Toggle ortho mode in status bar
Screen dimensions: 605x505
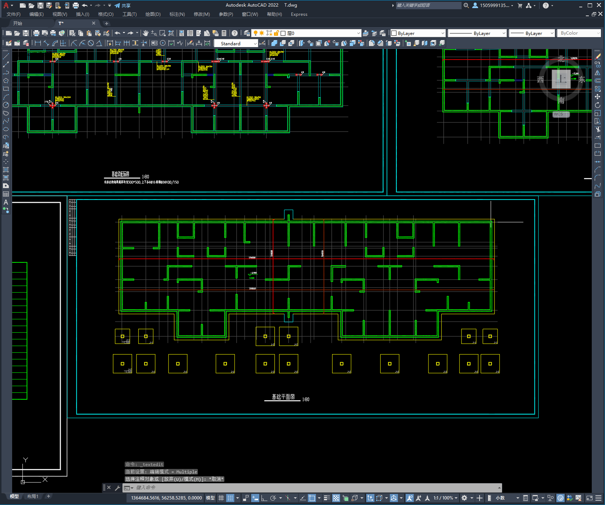tap(264, 498)
